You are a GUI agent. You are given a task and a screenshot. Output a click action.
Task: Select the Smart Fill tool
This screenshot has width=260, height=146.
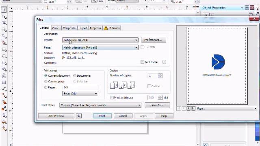[4, 43]
